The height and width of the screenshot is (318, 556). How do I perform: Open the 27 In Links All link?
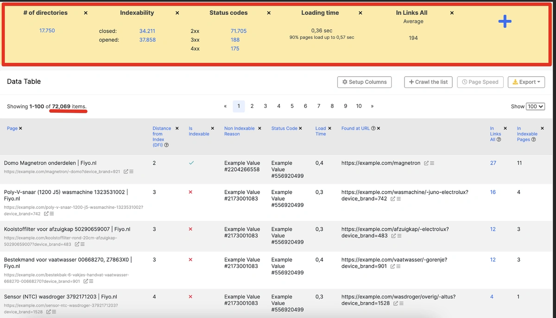(x=493, y=163)
